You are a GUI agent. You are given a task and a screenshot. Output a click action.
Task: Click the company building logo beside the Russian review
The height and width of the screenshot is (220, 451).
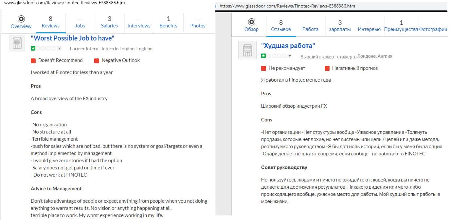coord(247,50)
